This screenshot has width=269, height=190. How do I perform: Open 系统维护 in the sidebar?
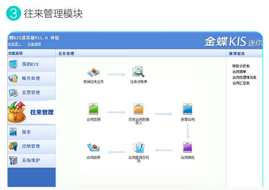(x=31, y=161)
